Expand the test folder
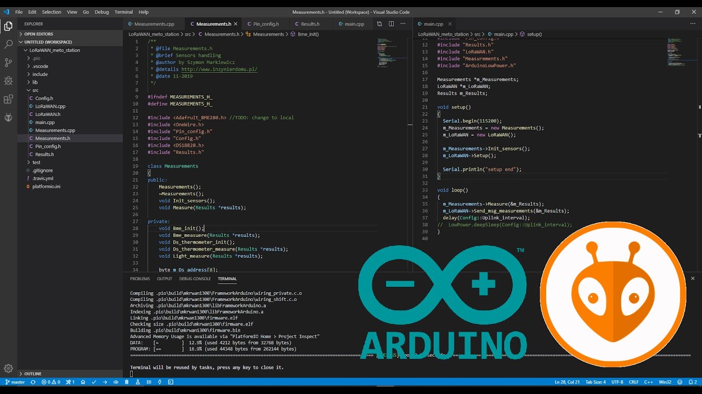This screenshot has height=394, width=702. (x=70, y=163)
